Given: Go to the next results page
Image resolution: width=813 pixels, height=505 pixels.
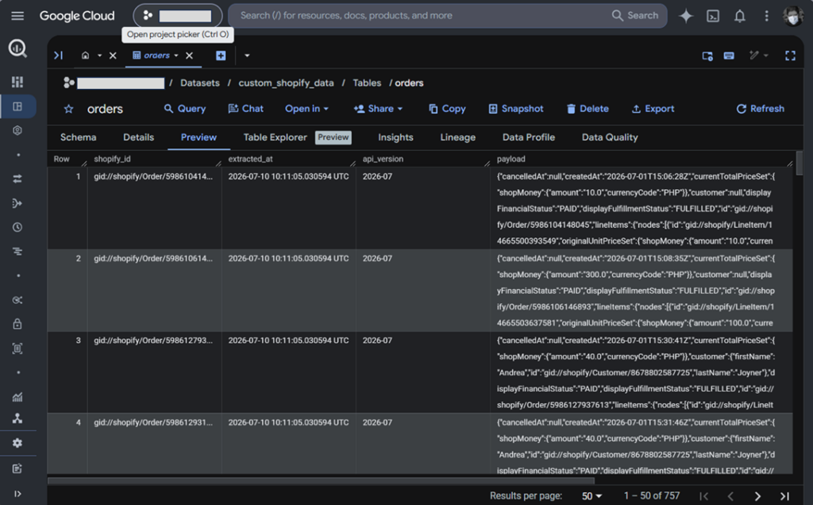Looking at the screenshot, I should 757,496.
